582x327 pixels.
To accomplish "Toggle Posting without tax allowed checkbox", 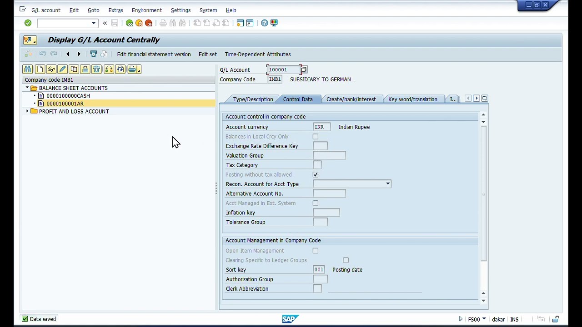I will (316, 175).
